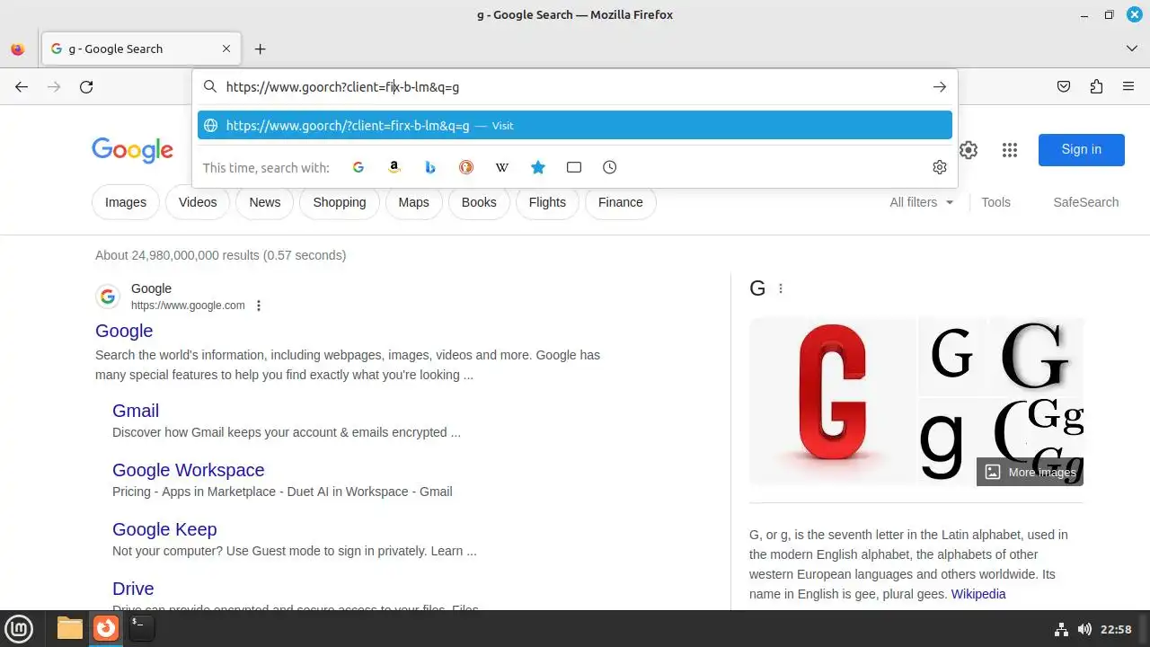The height and width of the screenshot is (647, 1150).
Task: Search this time with Bing icon
Action: tap(430, 167)
